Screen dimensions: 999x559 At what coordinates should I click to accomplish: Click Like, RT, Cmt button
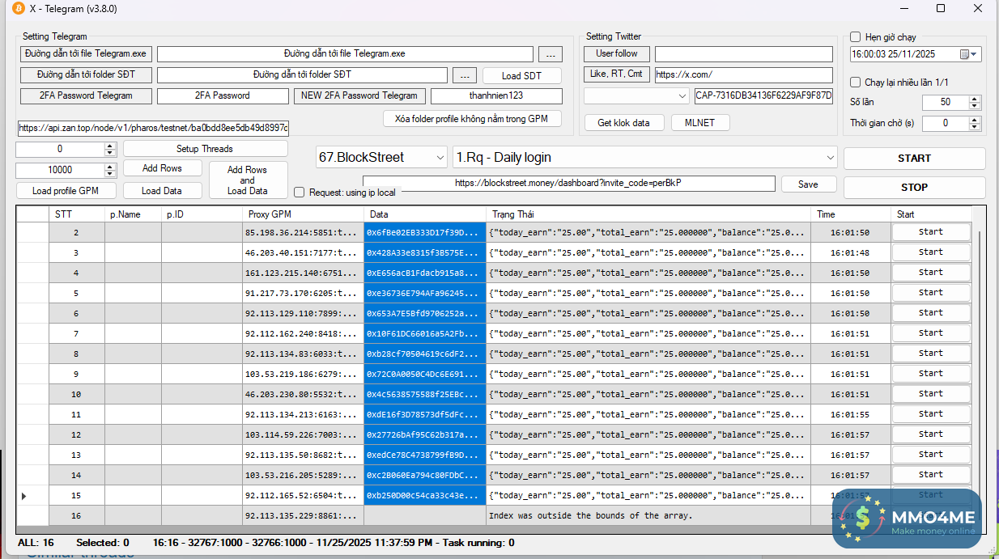tap(616, 74)
